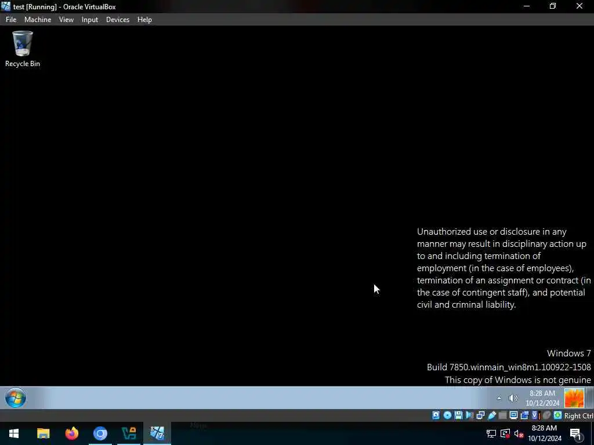The width and height of the screenshot is (594, 445).
Task: Click the display monitor status icon
Action: click(x=513, y=415)
